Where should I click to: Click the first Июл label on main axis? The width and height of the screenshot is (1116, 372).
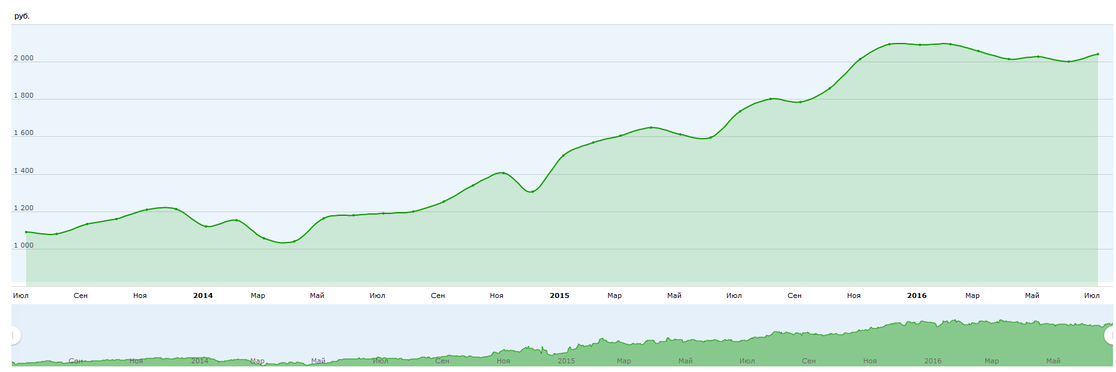pyautogui.click(x=21, y=295)
